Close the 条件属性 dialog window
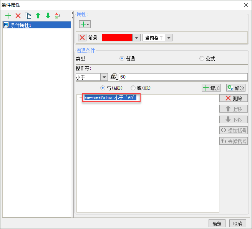Image resolution: width=252 pixels, height=229 pixels. tap(246, 5)
